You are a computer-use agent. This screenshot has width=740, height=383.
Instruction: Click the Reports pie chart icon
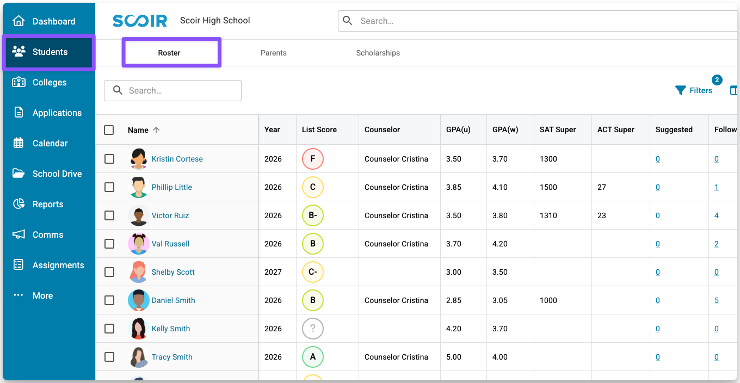[19, 204]
